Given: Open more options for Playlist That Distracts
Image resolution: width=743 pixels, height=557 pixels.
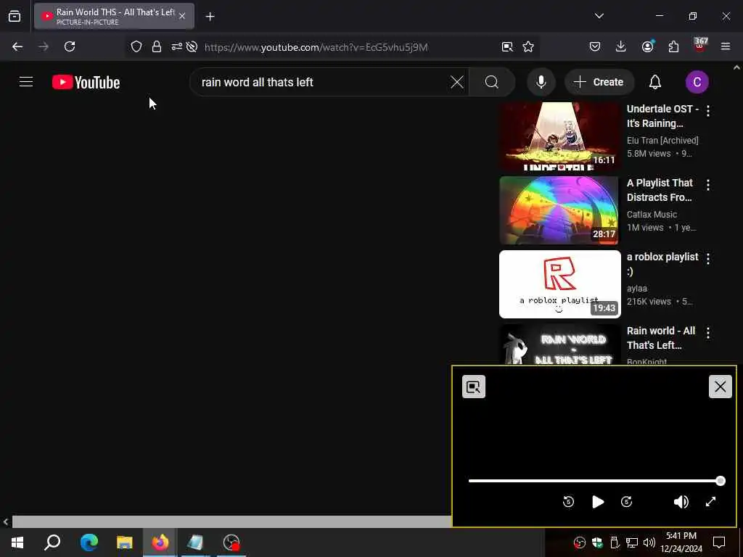Looking at the screenshot, I should [708, 185].
